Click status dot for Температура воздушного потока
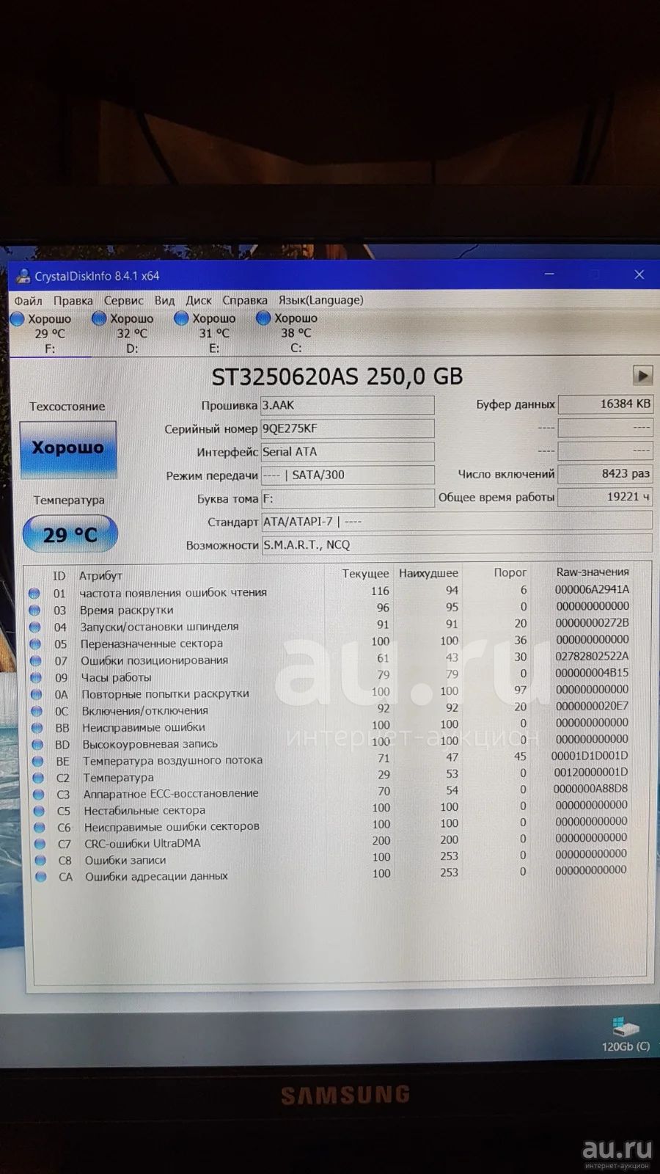Screen dimensions: 660x1174 pos(38,761)
